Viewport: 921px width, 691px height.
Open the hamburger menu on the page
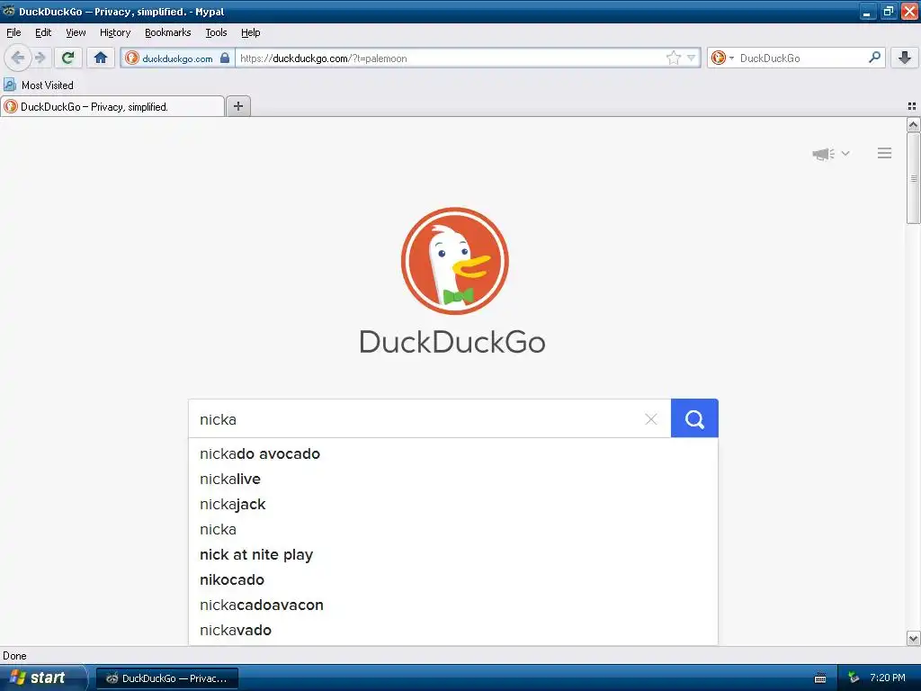885,153
